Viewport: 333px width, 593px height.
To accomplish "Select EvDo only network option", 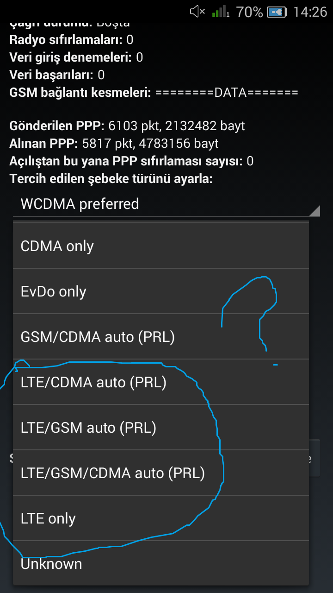I will point(160,291).
